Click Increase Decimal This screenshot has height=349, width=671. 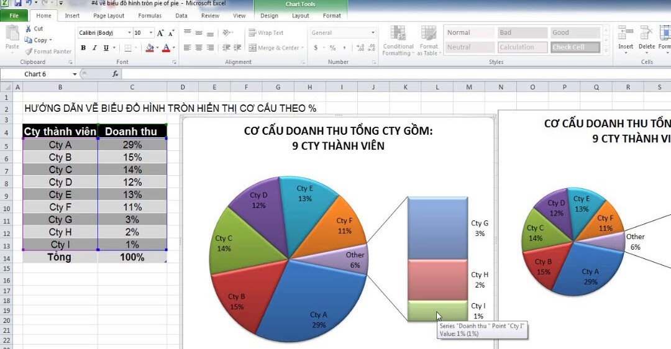(360, 48)
